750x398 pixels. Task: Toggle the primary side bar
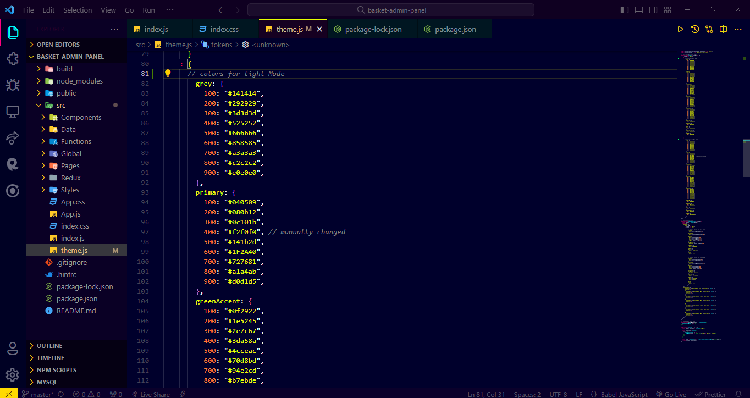(625, 10)
